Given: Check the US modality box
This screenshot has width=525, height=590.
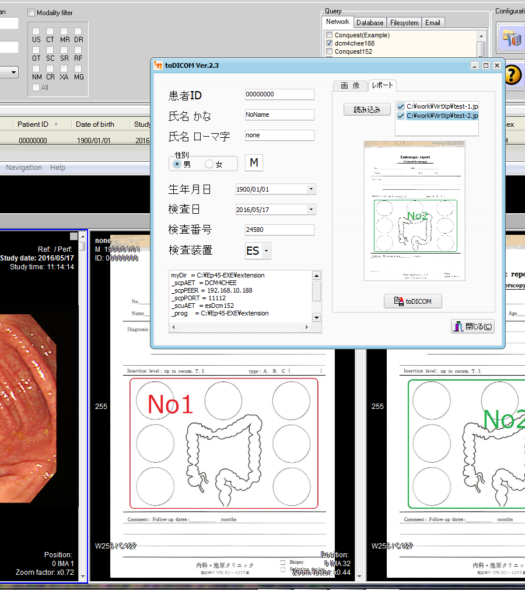Looking at the screenshot, I should click(36, 31).
